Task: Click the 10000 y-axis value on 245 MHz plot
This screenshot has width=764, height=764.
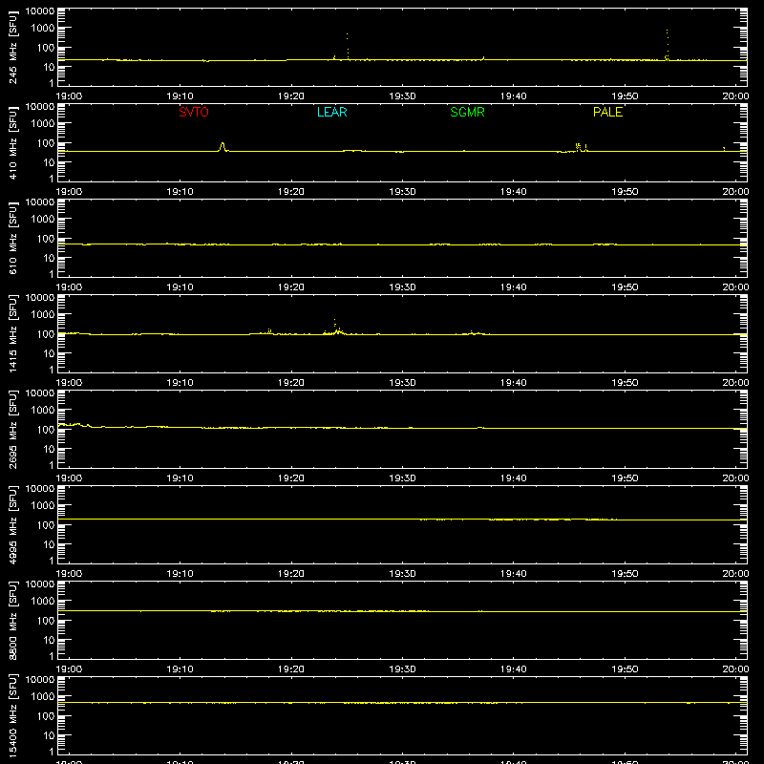Action: [x=40, y=11]
